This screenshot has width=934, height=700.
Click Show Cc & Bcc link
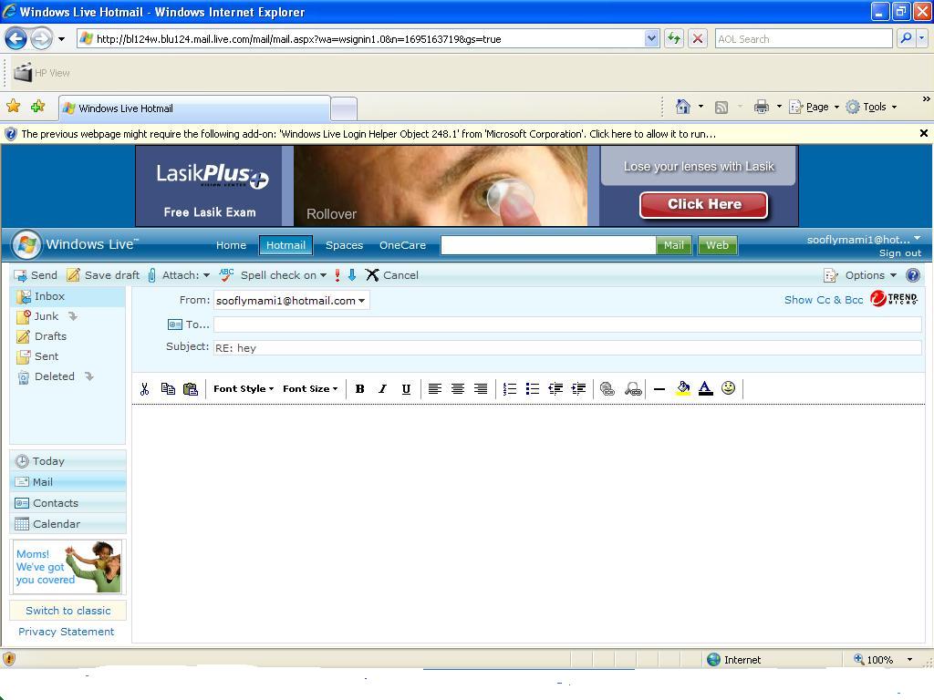824,300
